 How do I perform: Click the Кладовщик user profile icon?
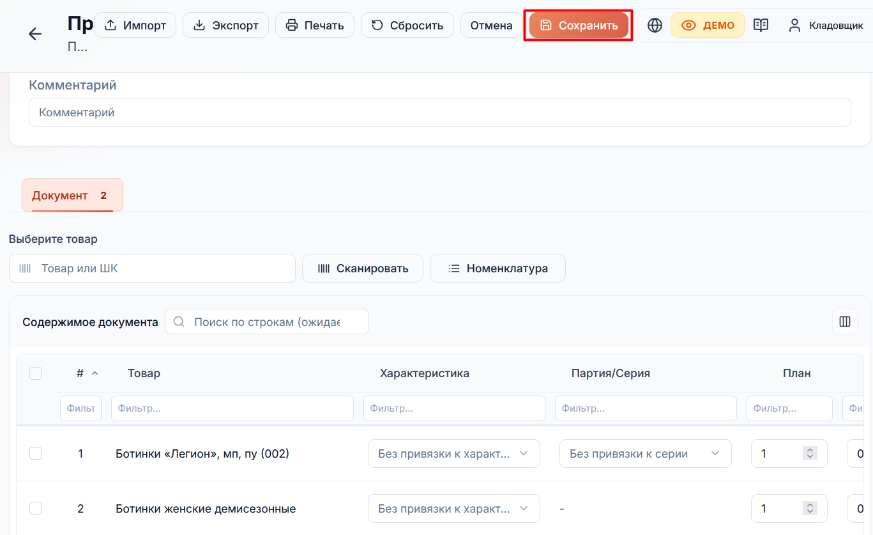click(x=794, y=26)
